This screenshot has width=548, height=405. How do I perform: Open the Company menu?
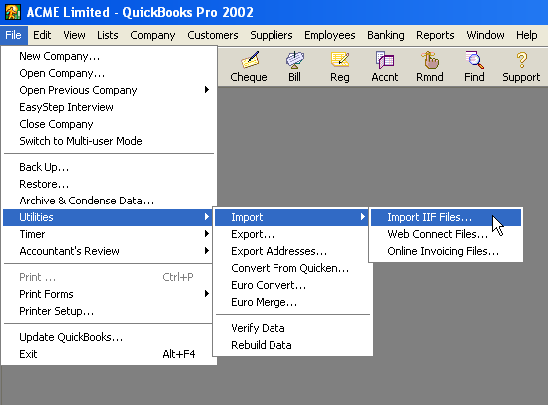coord(153,35)
